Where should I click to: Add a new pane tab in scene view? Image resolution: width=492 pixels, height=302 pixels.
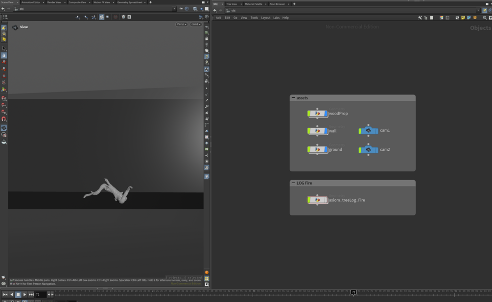[x=150, y=2]
